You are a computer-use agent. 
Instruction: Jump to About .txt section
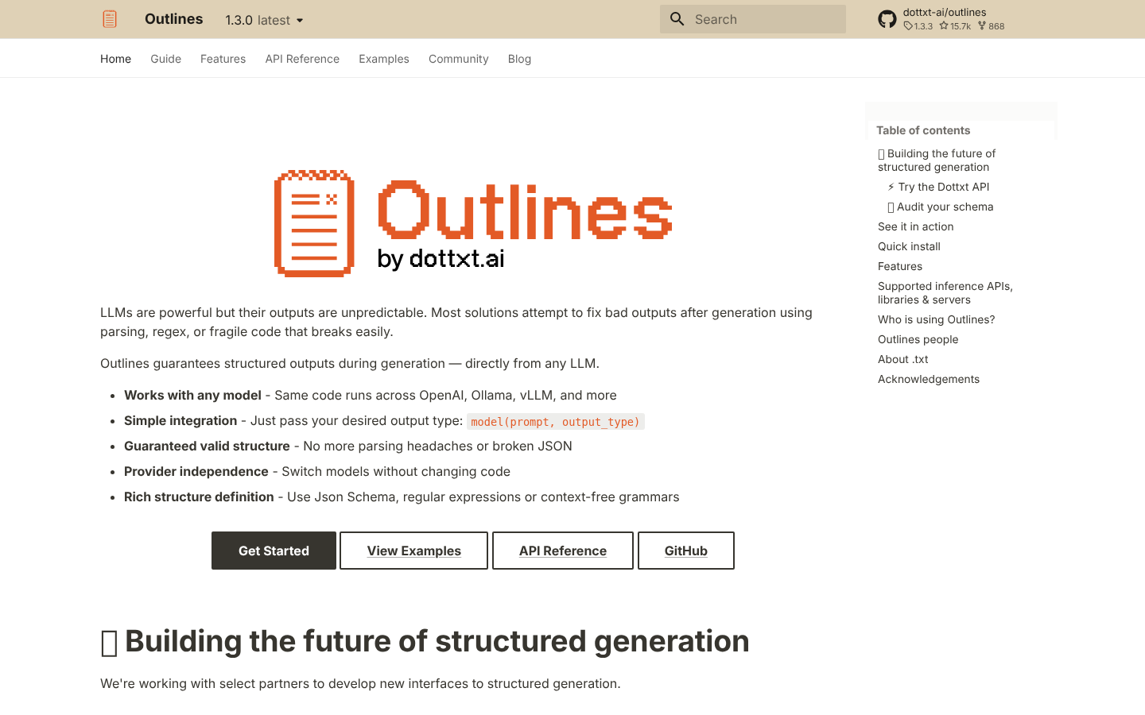[903, 359]
